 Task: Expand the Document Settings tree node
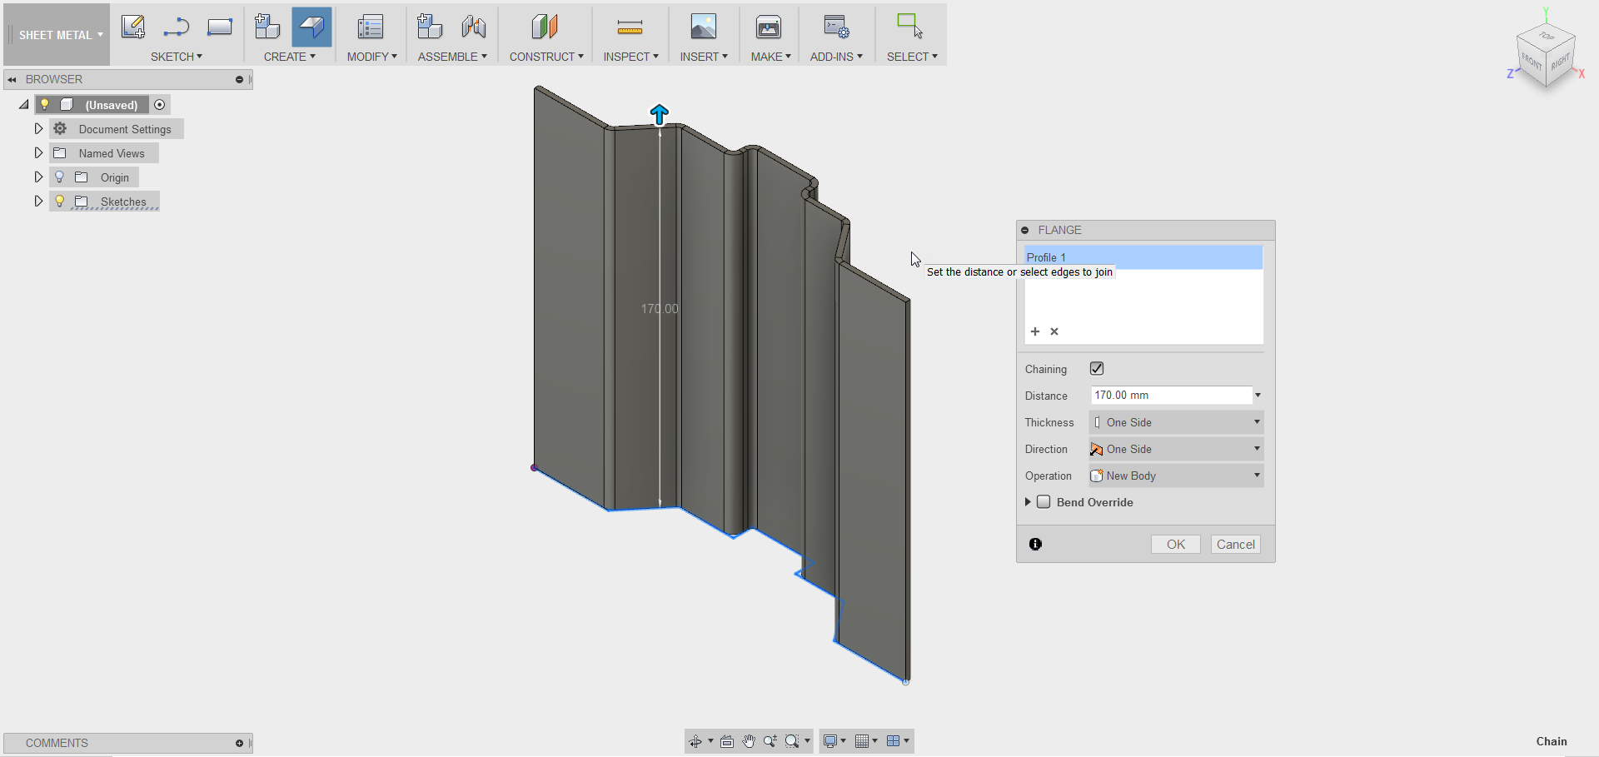click(x=38, y=129)
